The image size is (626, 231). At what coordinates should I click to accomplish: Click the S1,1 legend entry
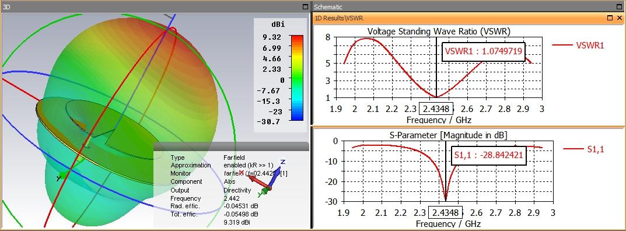pyautogui.click(x=583, y=149)
